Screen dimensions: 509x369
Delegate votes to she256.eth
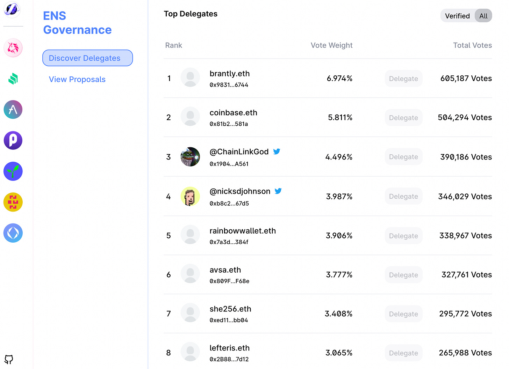click(403, 314)
